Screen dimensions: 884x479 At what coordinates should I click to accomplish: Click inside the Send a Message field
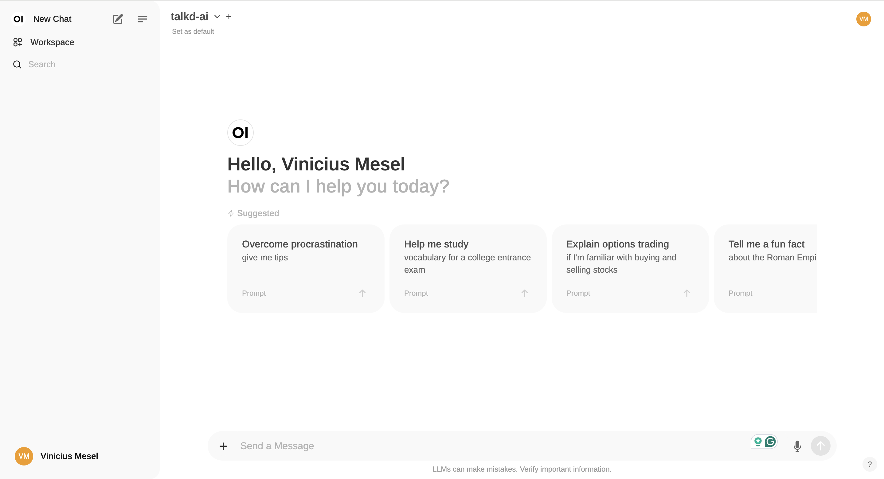(412, 446)
